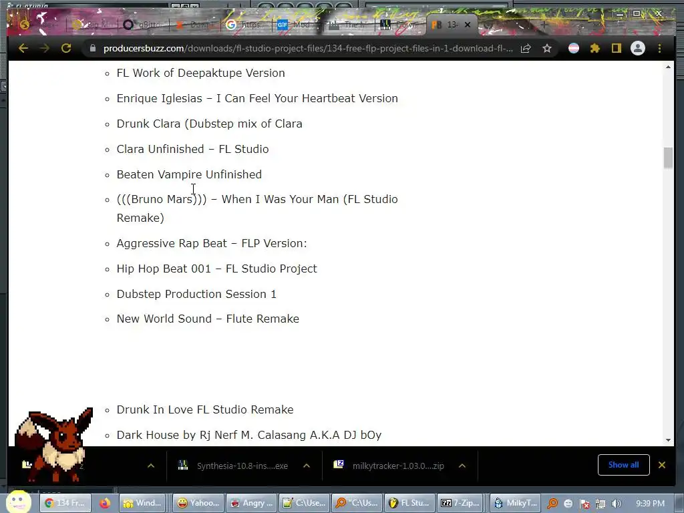Click 'Hip Hop Beat 001 – FL Studio Project'
684x513 pixels.
click(x=216, y=269)
